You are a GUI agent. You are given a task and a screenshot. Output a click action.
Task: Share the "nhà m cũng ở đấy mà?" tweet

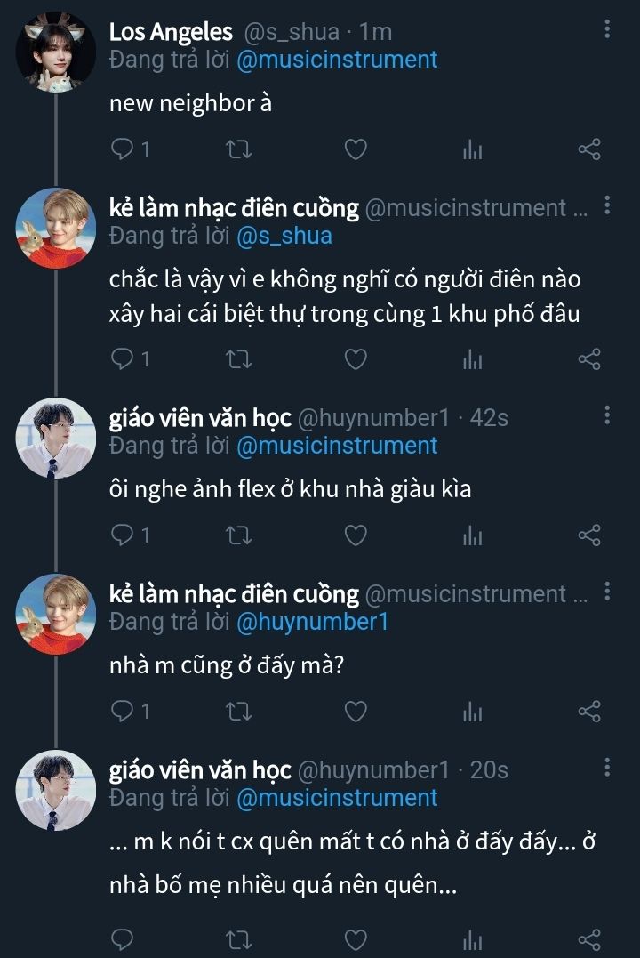click(x=589, y=711)
